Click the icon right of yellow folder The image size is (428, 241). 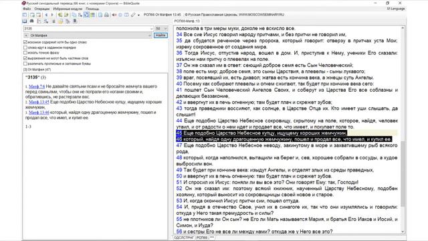(x=68, y=21)
